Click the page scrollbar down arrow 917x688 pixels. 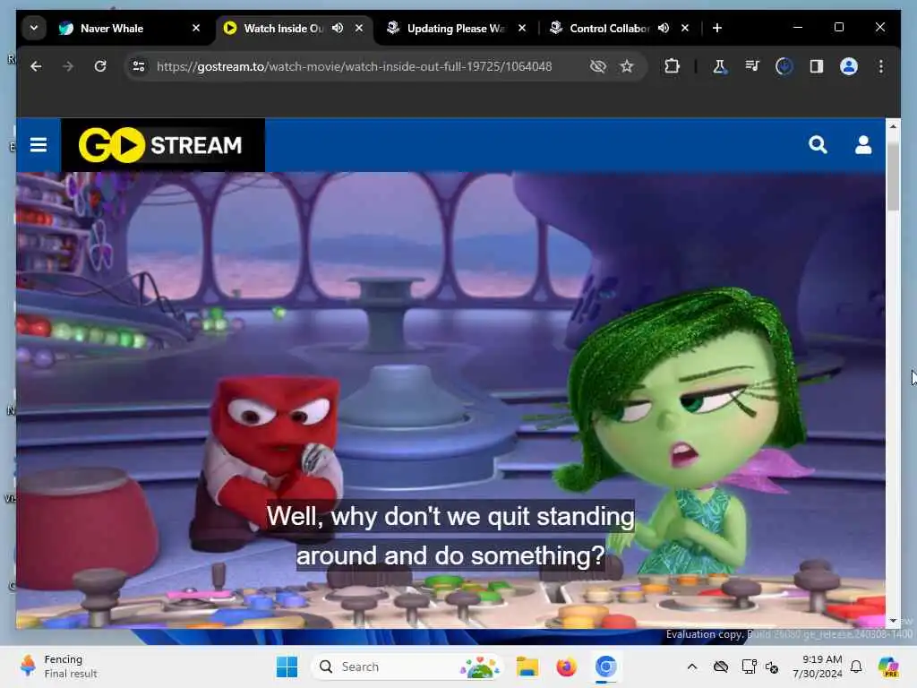[893, 621]
